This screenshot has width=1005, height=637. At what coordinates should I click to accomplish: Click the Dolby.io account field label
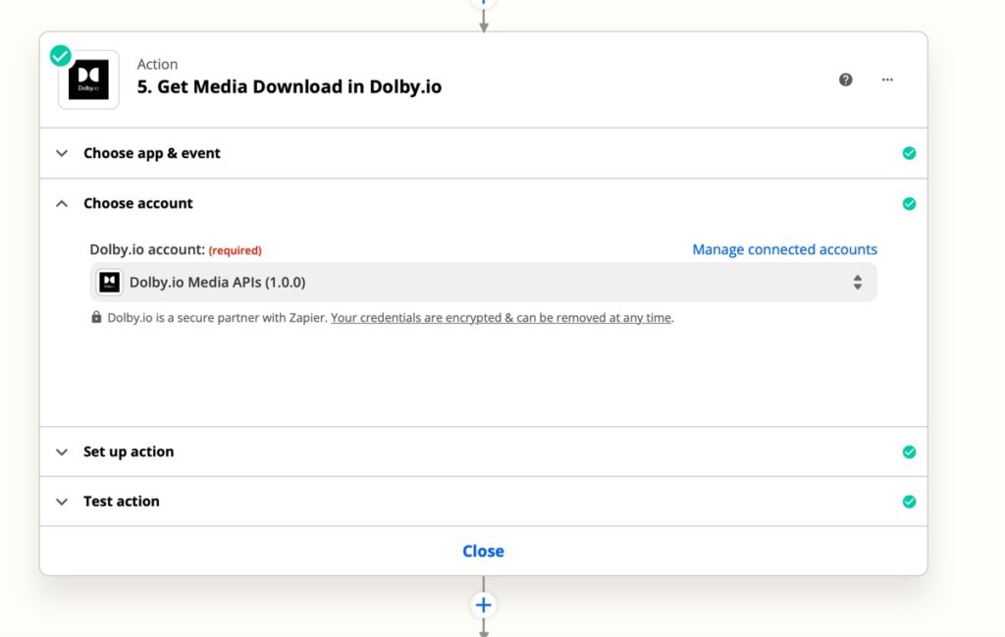pyautogui.click(x=147, y=249)
